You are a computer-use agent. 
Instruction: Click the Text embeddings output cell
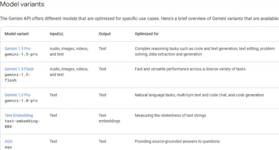(x=109, y=118)
